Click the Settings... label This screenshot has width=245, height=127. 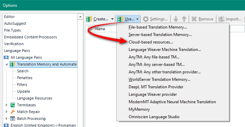point(159,19)
